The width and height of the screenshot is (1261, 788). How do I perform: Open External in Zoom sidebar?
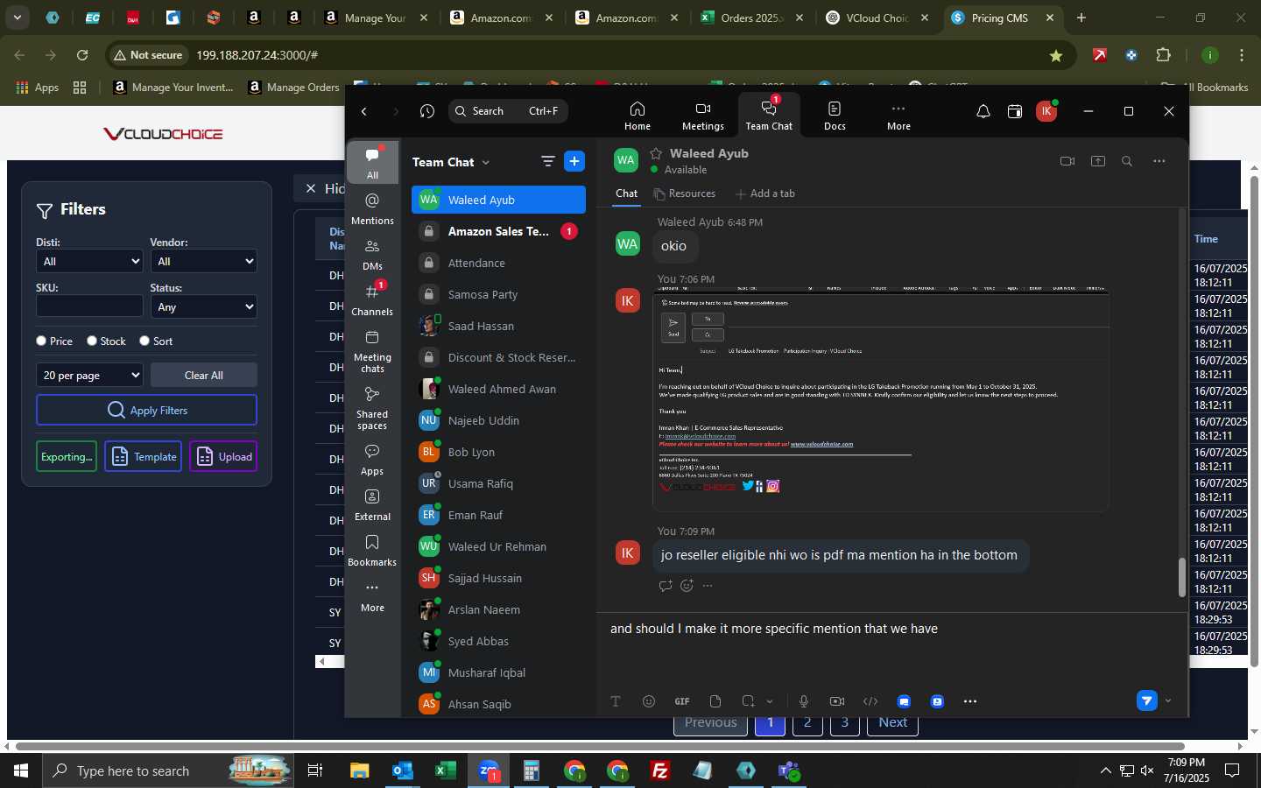pos(372,505)
